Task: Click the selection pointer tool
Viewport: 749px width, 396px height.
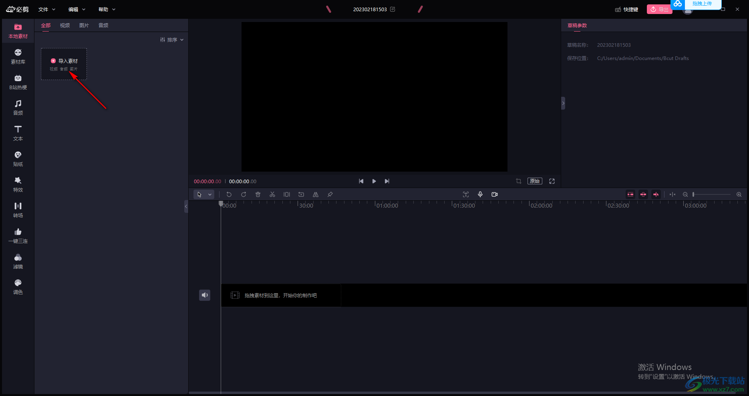Action: pos(199,194)
